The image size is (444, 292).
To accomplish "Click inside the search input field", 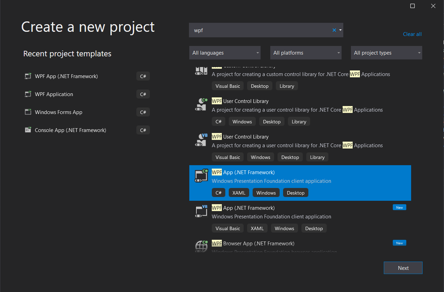I will point(260,30).
